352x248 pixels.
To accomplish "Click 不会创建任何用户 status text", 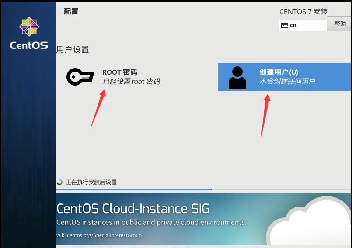I will pyautogui.click(x=287, y=81).
